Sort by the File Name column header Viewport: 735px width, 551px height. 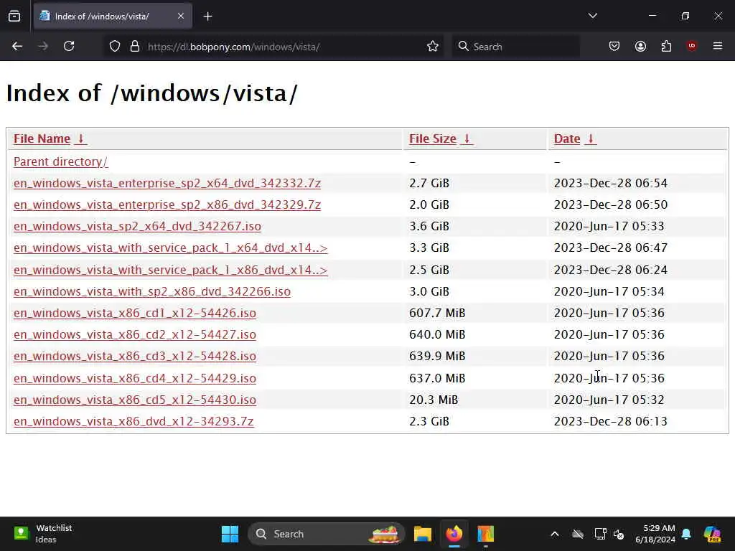[50, 138]
